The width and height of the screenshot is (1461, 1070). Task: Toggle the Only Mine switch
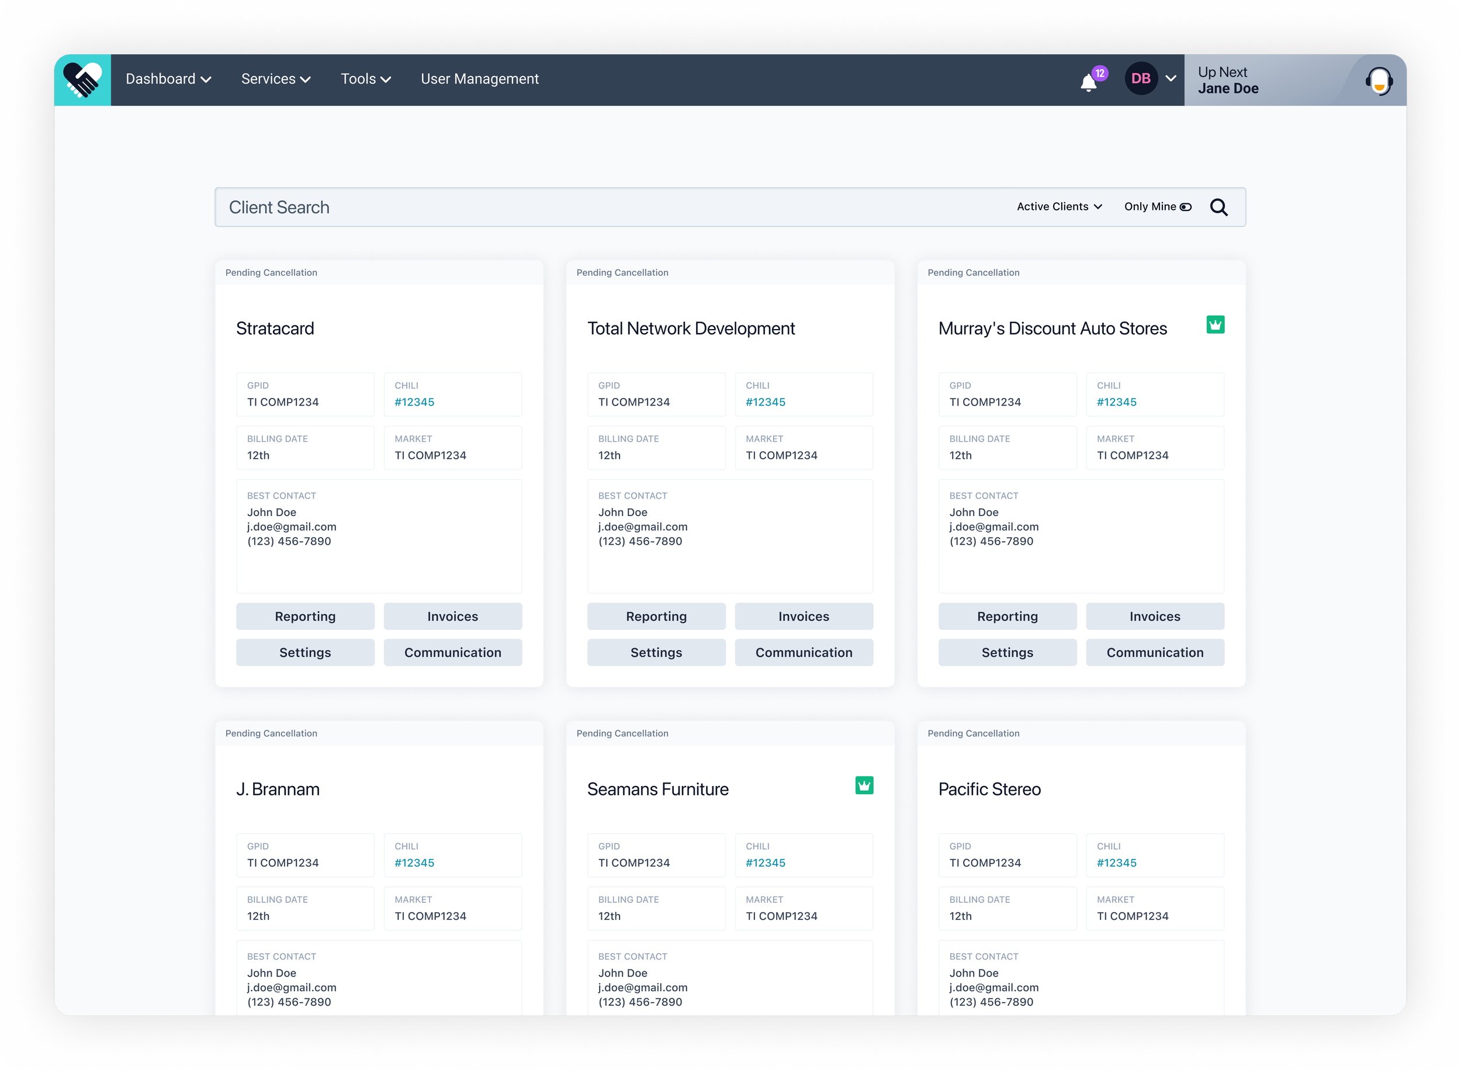pyautogui.click(x=1185, y=207)
